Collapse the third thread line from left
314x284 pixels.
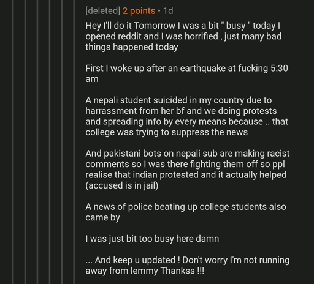coord(37,142)
